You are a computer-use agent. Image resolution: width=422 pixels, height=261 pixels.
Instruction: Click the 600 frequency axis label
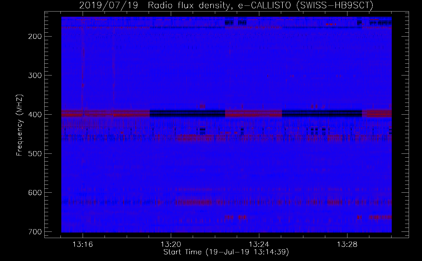(35, 193)
